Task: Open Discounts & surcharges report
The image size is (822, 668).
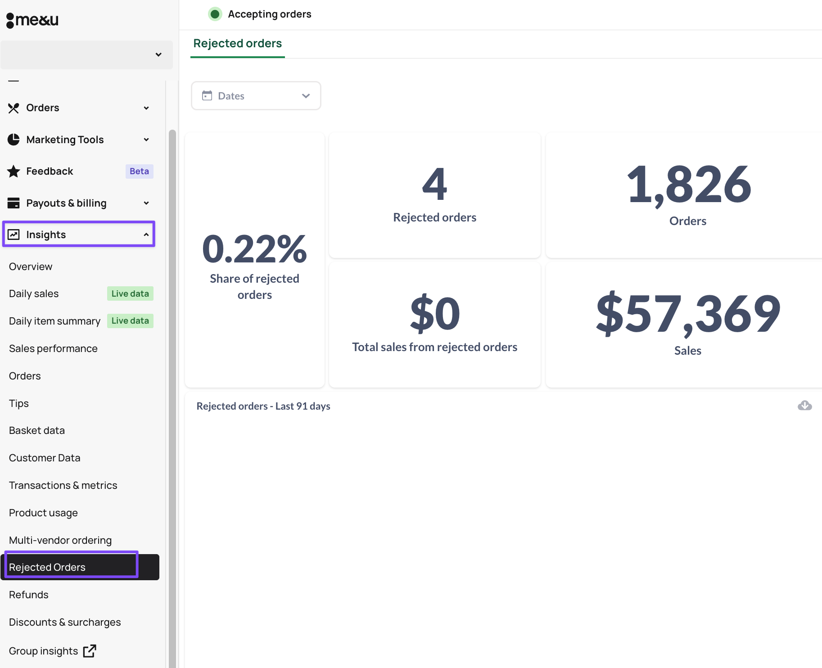Action: click(65, 622)
